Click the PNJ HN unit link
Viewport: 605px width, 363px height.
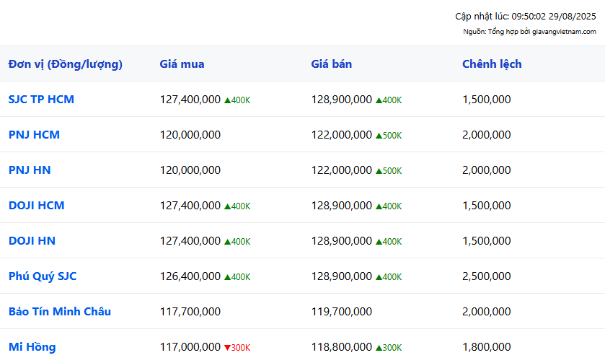click(x=30, y=170)
